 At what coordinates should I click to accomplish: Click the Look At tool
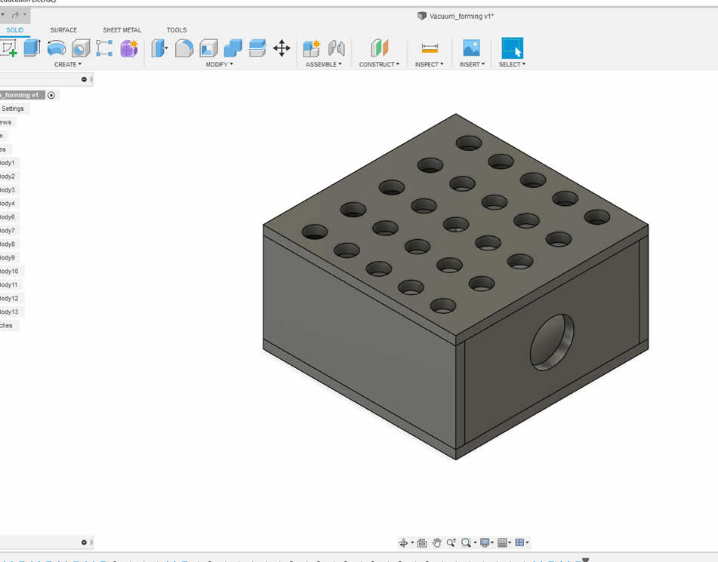422,543
